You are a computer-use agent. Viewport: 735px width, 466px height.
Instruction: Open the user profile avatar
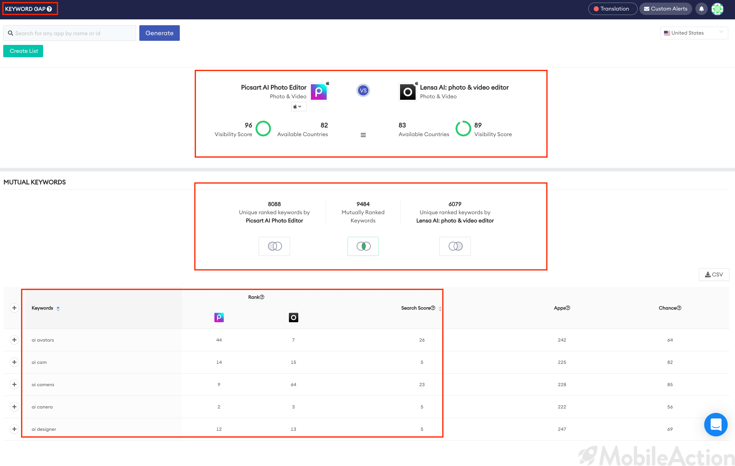[x=717, y=9]
